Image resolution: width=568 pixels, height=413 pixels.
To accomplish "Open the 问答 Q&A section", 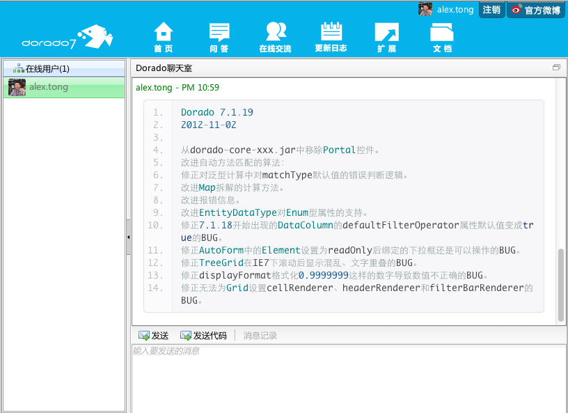I will pyautogui.click(x=219, y=36).
